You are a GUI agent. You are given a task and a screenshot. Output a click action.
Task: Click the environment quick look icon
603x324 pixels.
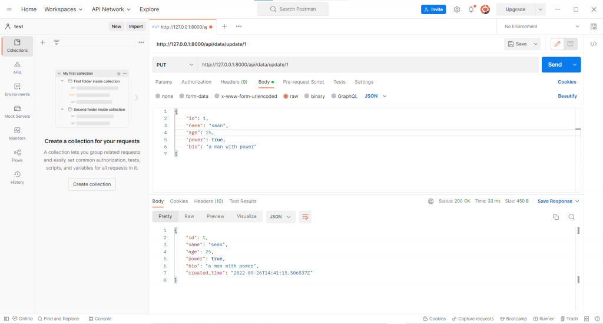point(594,27)
